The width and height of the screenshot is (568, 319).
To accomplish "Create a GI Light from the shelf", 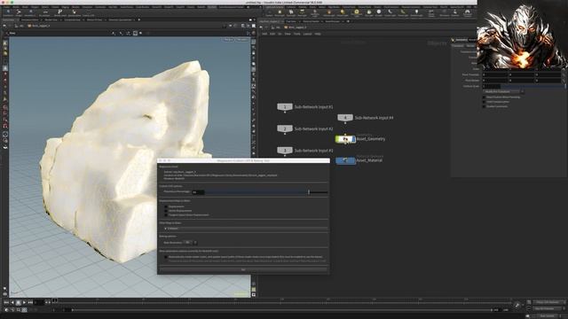I will (379, 12).
